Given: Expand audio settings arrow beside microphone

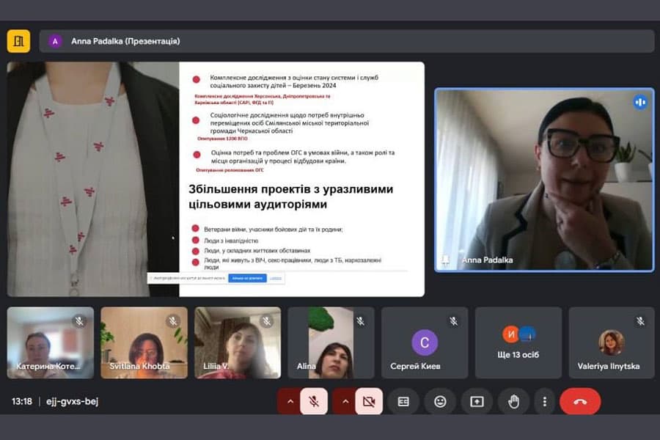Looking at the screenshot, I should [290, 401].
